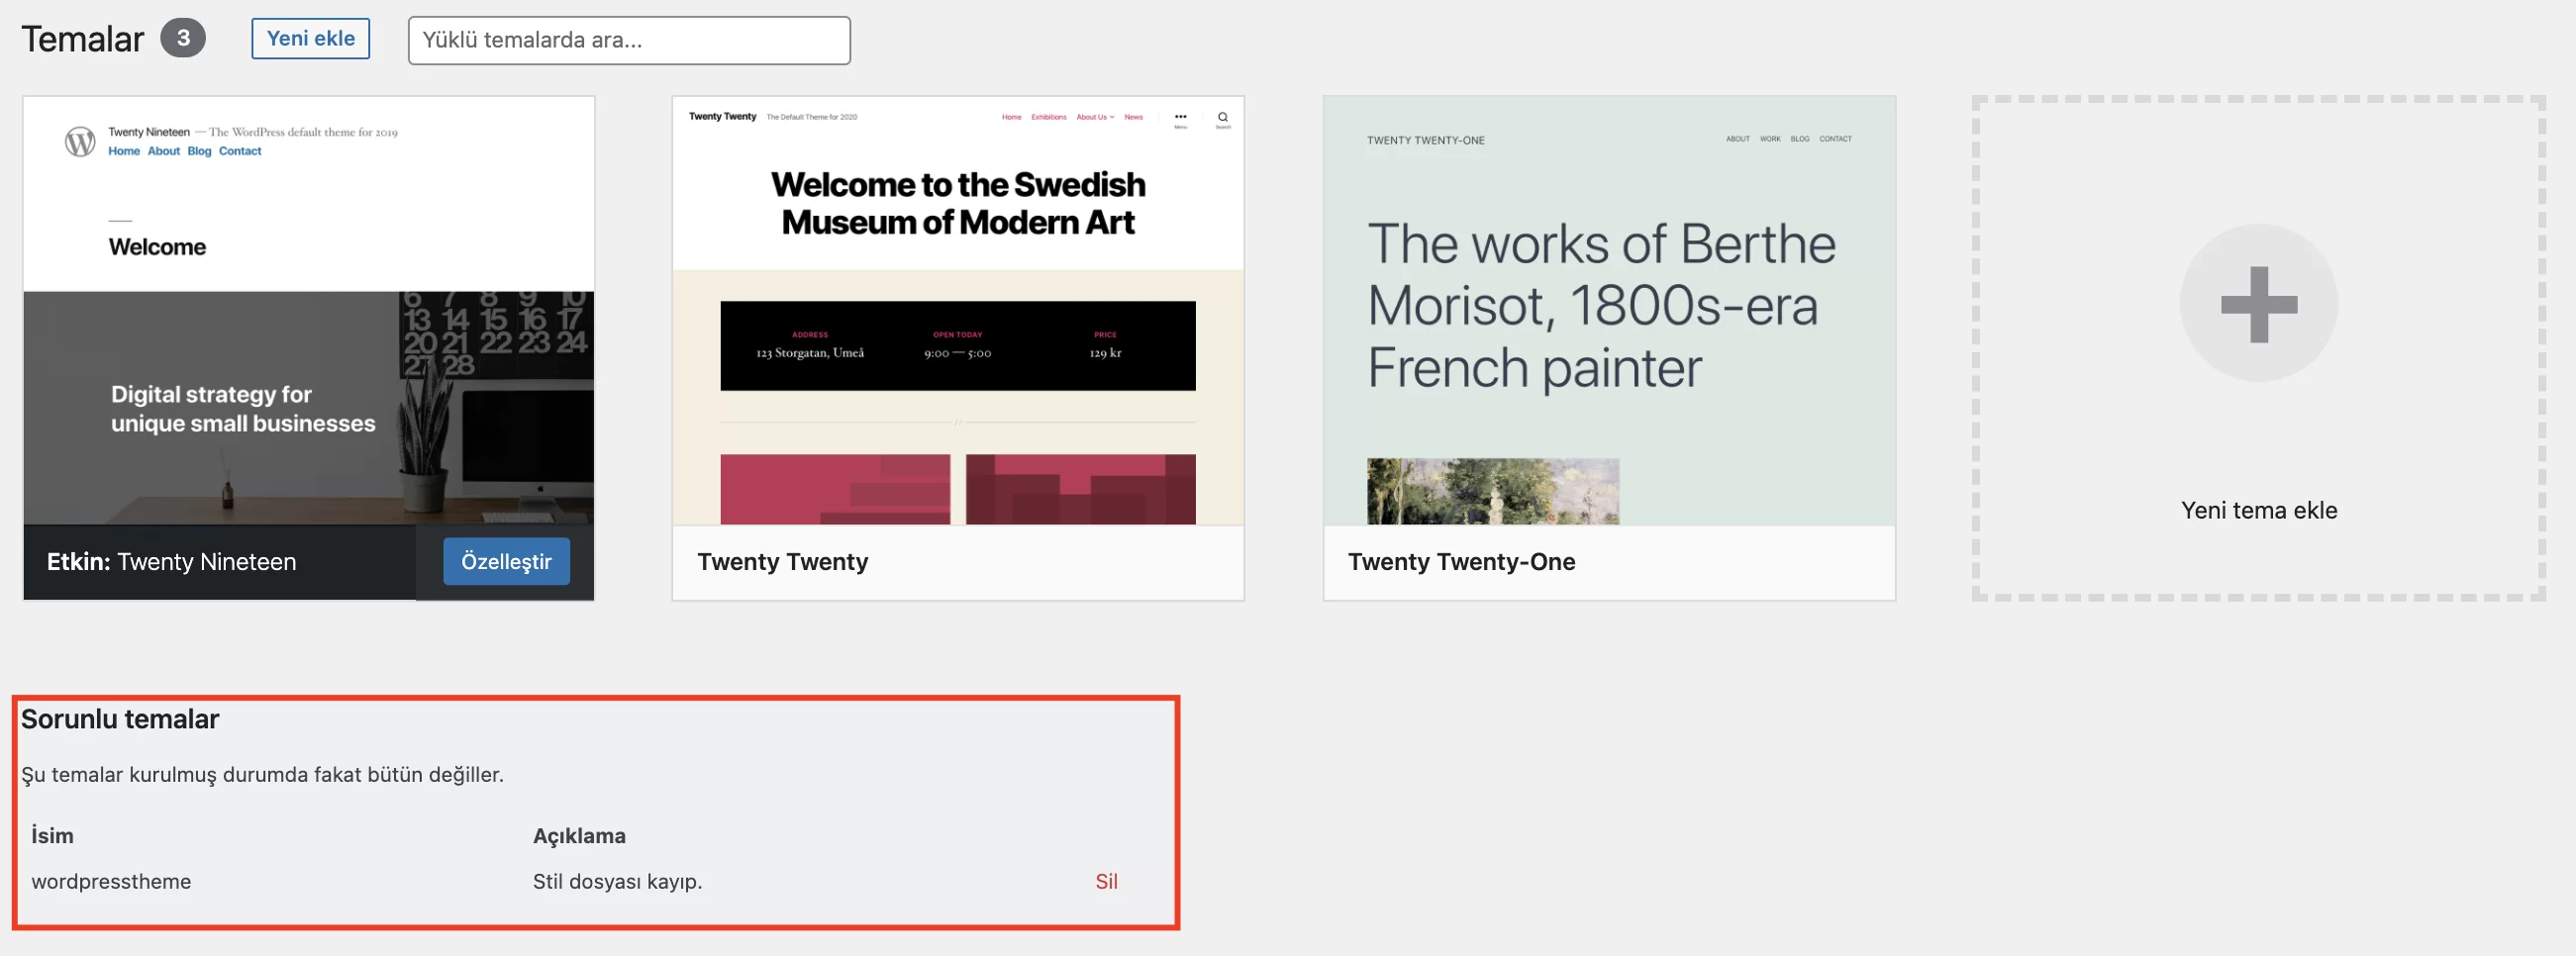Click the three-dots menu icon in Twenty Twenty preview
The height and width of the screenshot is (956, 2576).
[1180, 118]
